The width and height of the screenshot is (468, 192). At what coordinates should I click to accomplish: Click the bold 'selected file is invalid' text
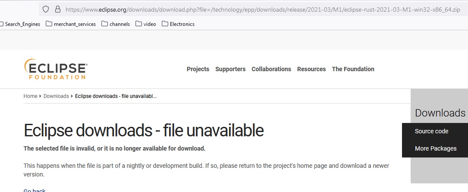click(x=115, y=148)
